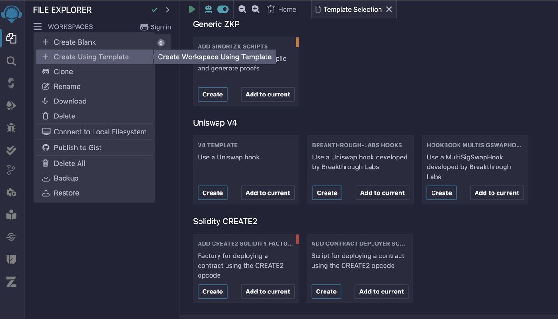558x319 pixels.
Task: Close the Template Selection tab
Action: click(389, 9)
